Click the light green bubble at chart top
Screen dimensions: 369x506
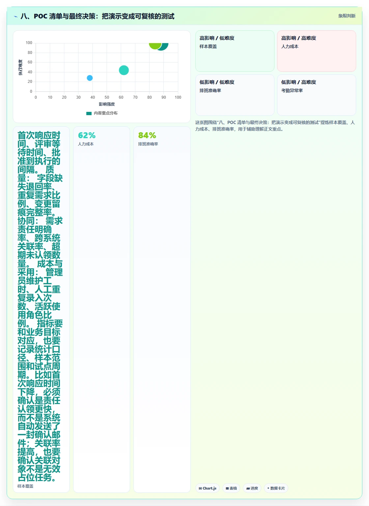155,45
